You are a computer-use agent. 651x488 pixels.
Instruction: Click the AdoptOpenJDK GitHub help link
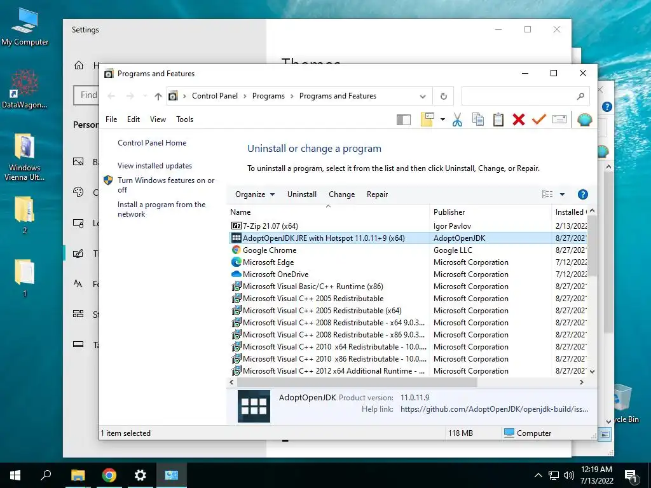tap(494, 409)
